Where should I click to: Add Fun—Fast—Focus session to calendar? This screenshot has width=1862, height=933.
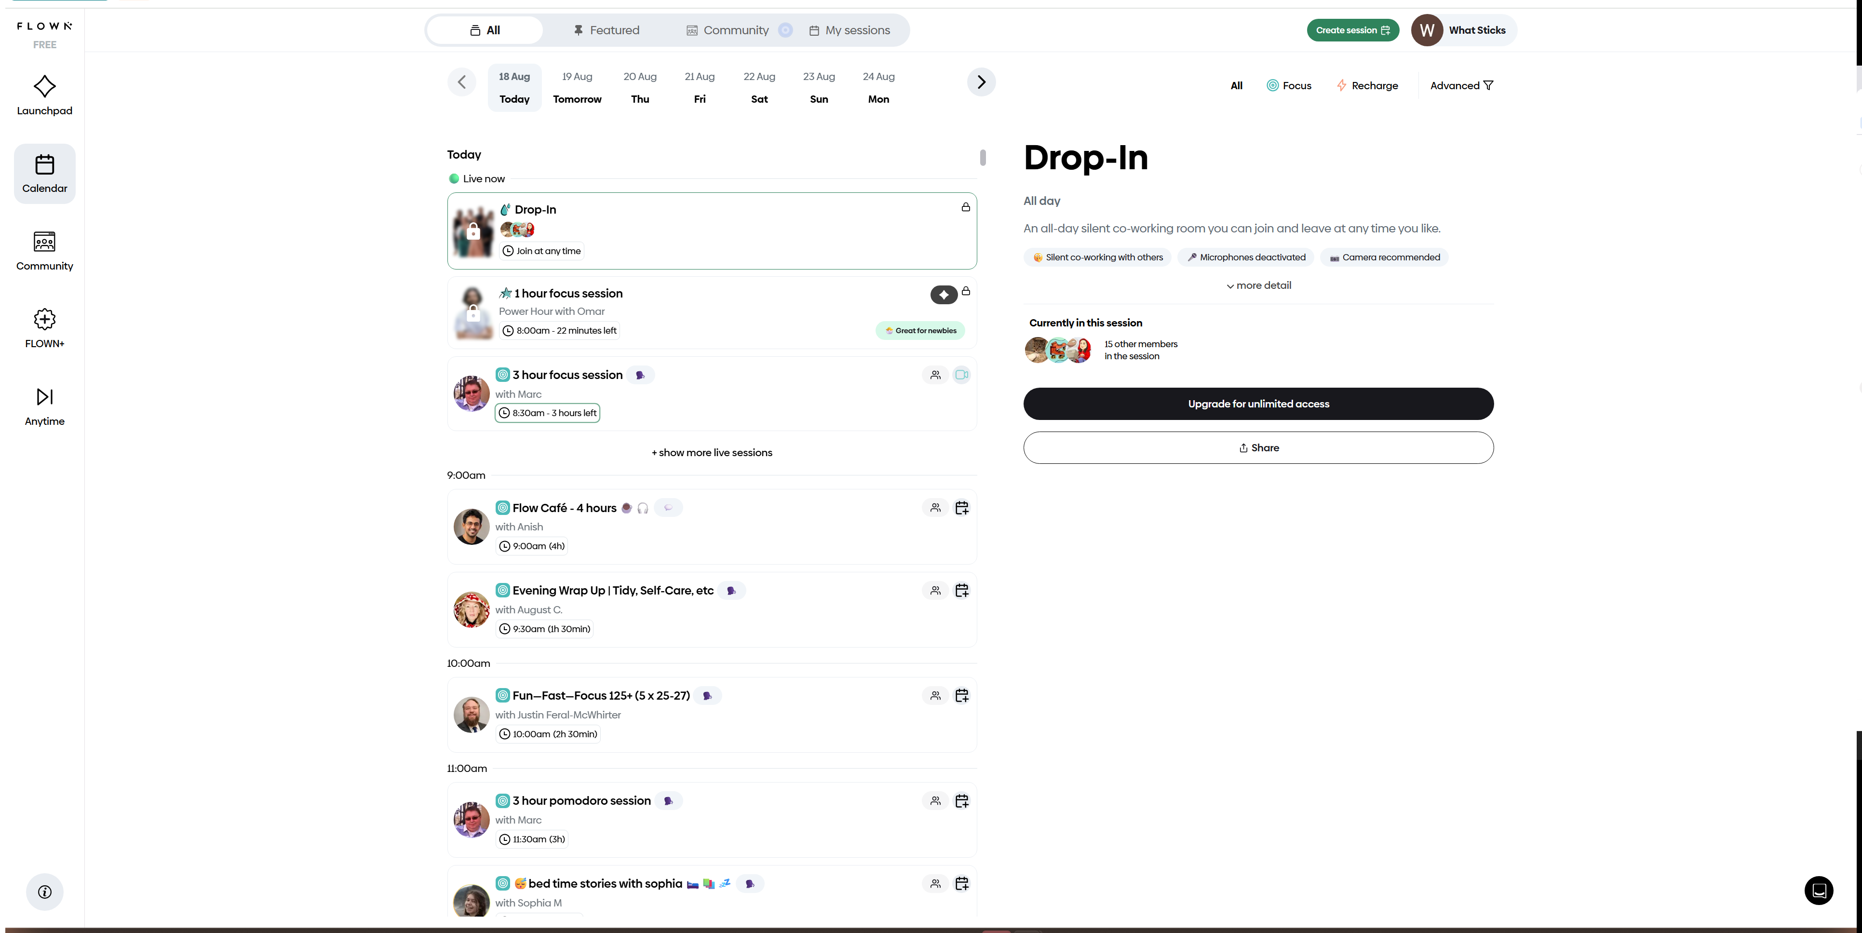961,695
